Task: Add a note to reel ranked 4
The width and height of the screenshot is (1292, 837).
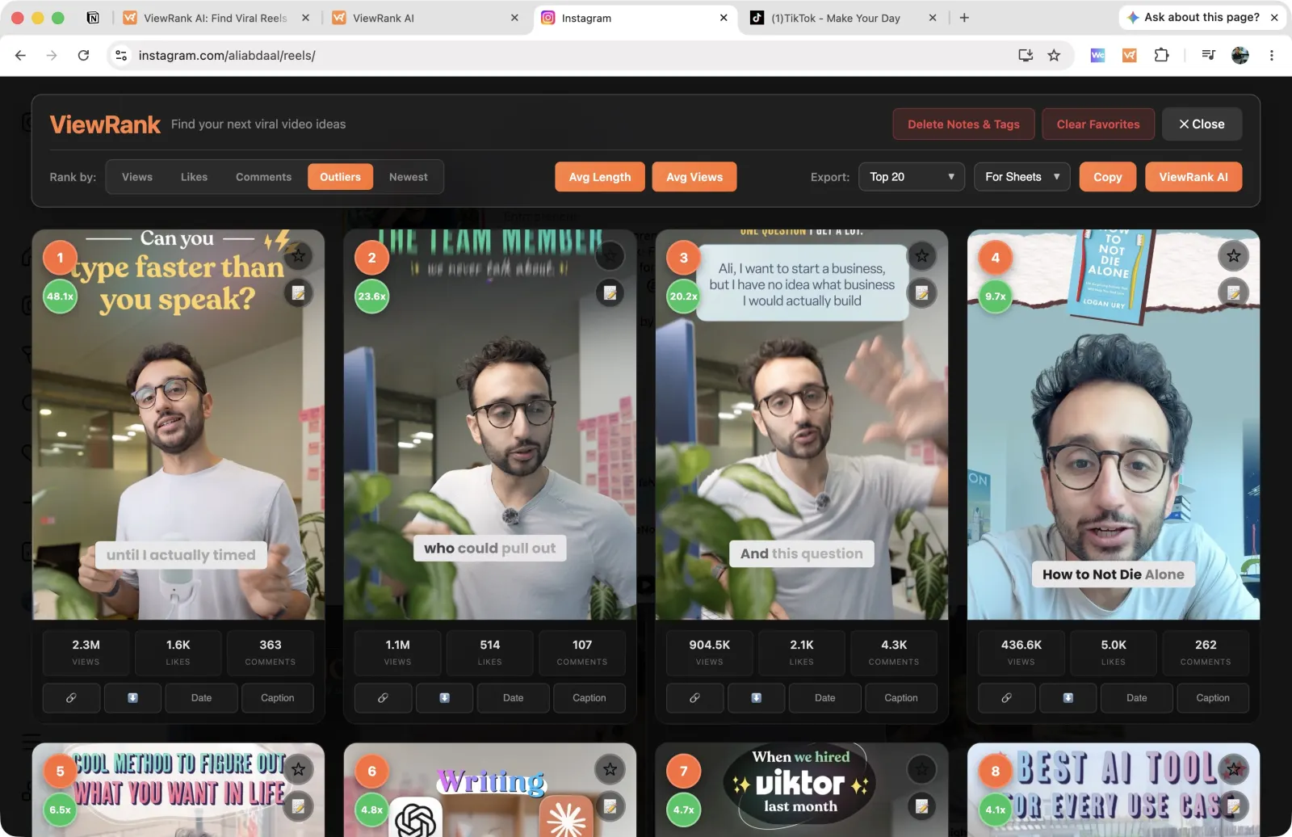Action: click(x=1234, y=293)
